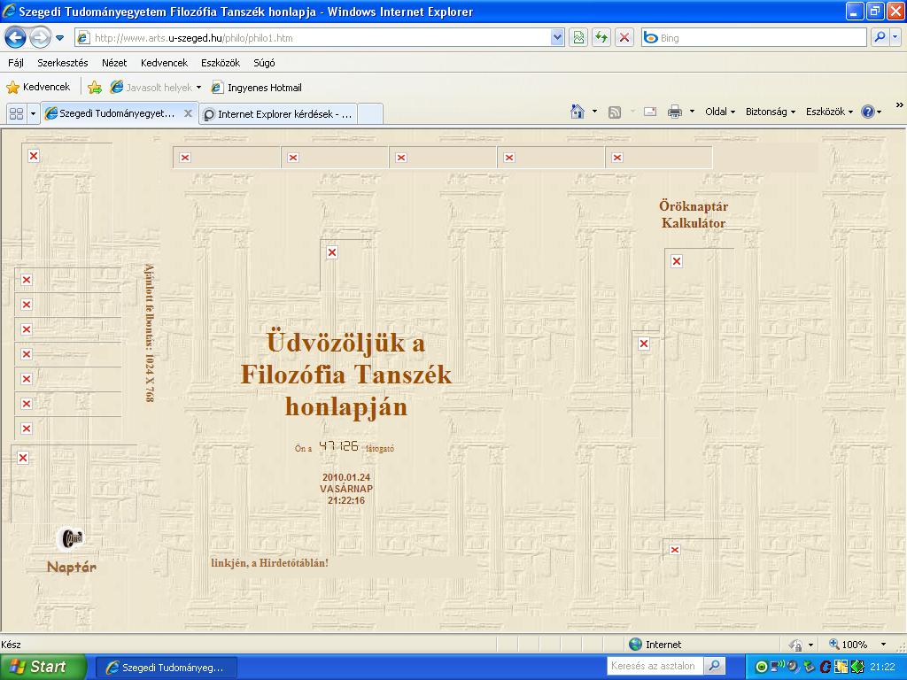
Task: Open the Windows Start menu
Action: [43, 667]
